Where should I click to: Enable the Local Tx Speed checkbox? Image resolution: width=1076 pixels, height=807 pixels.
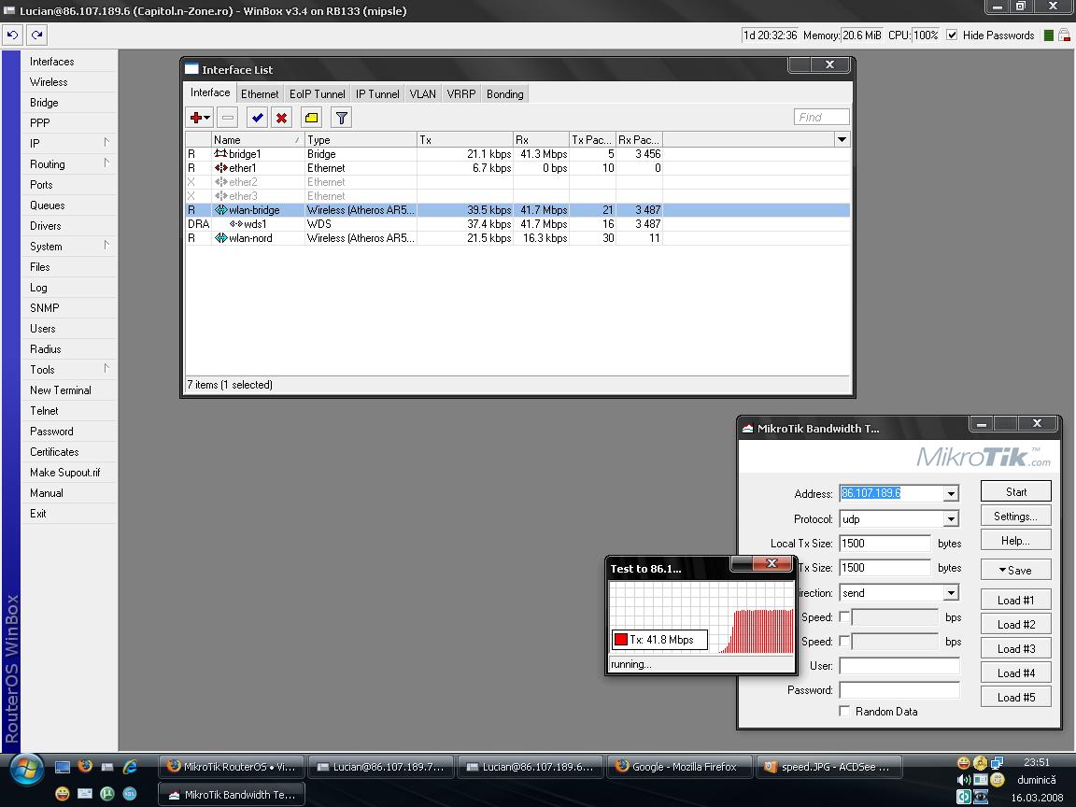pos(844,616)
